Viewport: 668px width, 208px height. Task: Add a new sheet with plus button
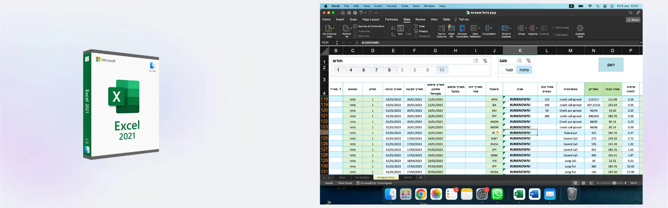click(421, 177)
